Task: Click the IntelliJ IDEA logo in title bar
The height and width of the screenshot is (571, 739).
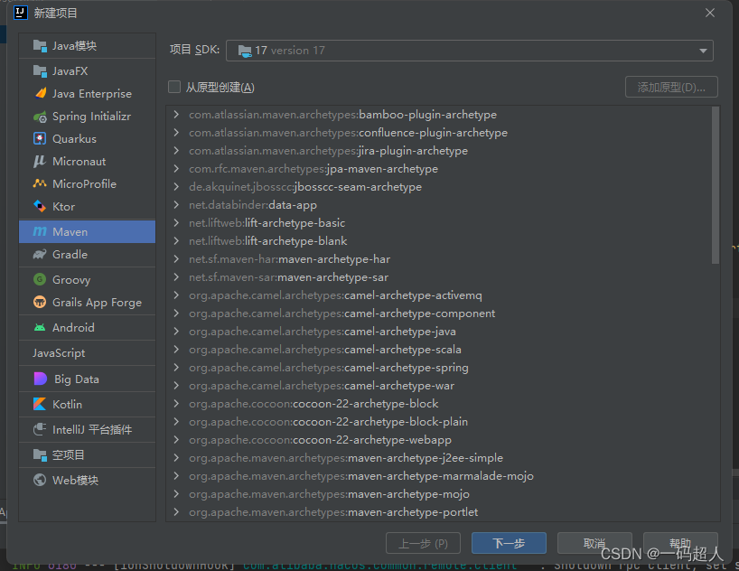Action: click(21, 13)
